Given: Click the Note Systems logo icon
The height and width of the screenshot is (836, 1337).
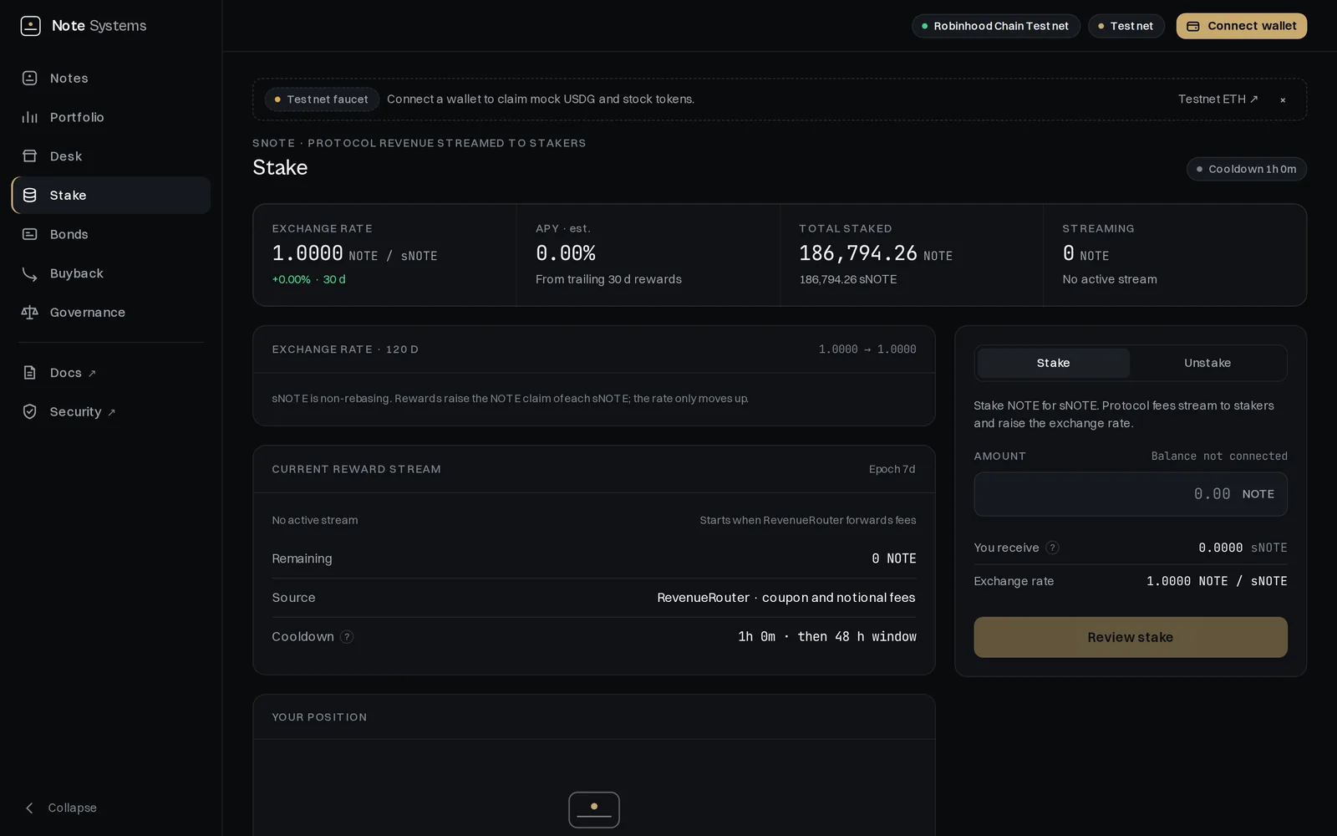Looking at the screenshot, I should [30, 26].
